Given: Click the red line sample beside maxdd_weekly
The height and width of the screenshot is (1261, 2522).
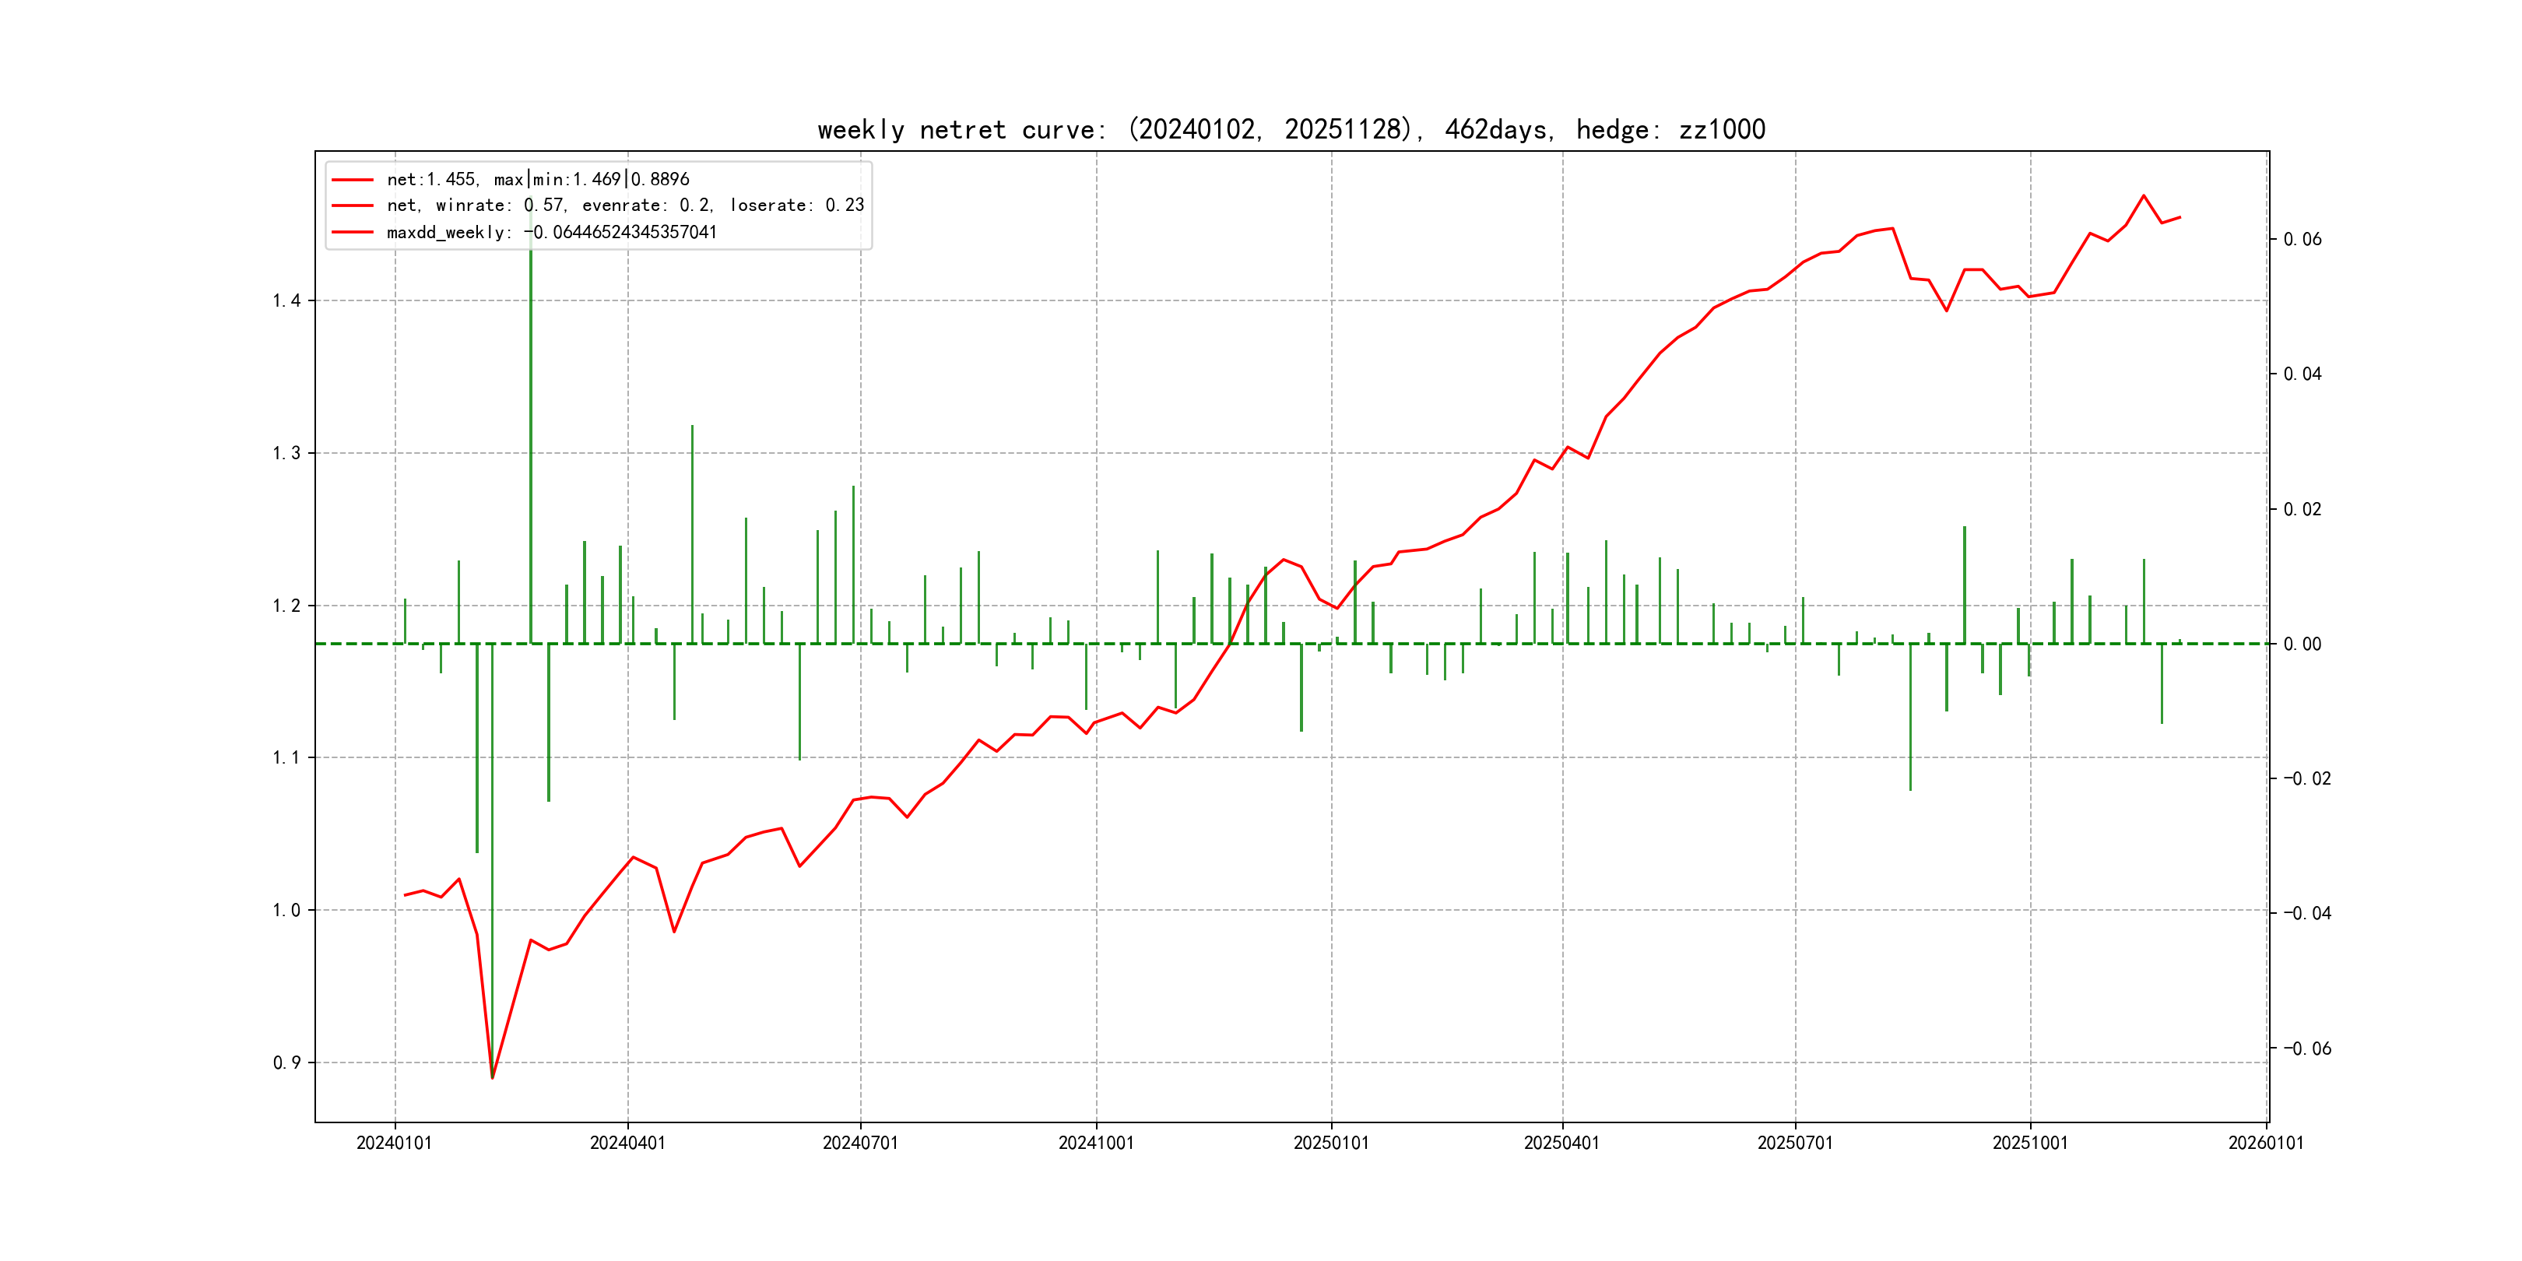Looking at the screenshot, I should pos(353,232).
